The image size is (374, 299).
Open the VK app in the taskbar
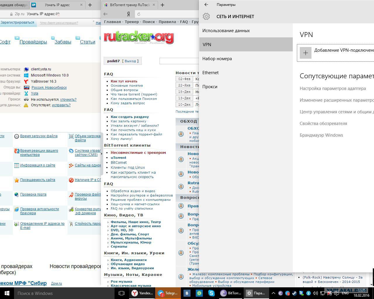pyautogui.click(x=187, y=293)
